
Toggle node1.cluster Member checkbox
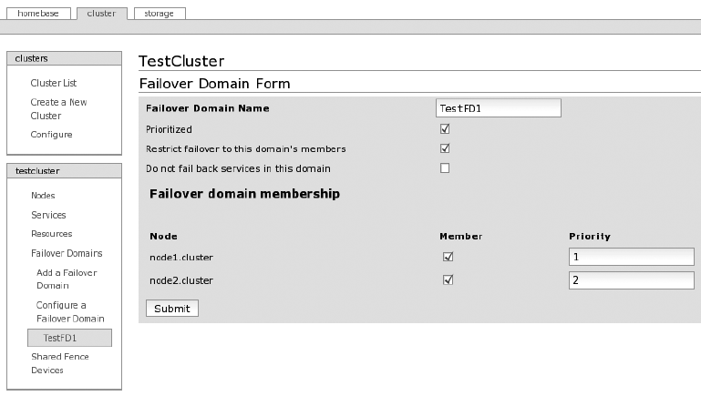click(x=448, y=257)
